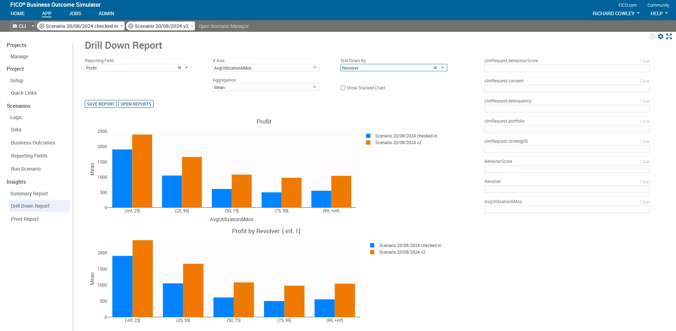Open the 'Scenario 20/08/2024 v2' scenario dropdown
The height and width of the screenshot is (331, 676).
click(192, 26)
